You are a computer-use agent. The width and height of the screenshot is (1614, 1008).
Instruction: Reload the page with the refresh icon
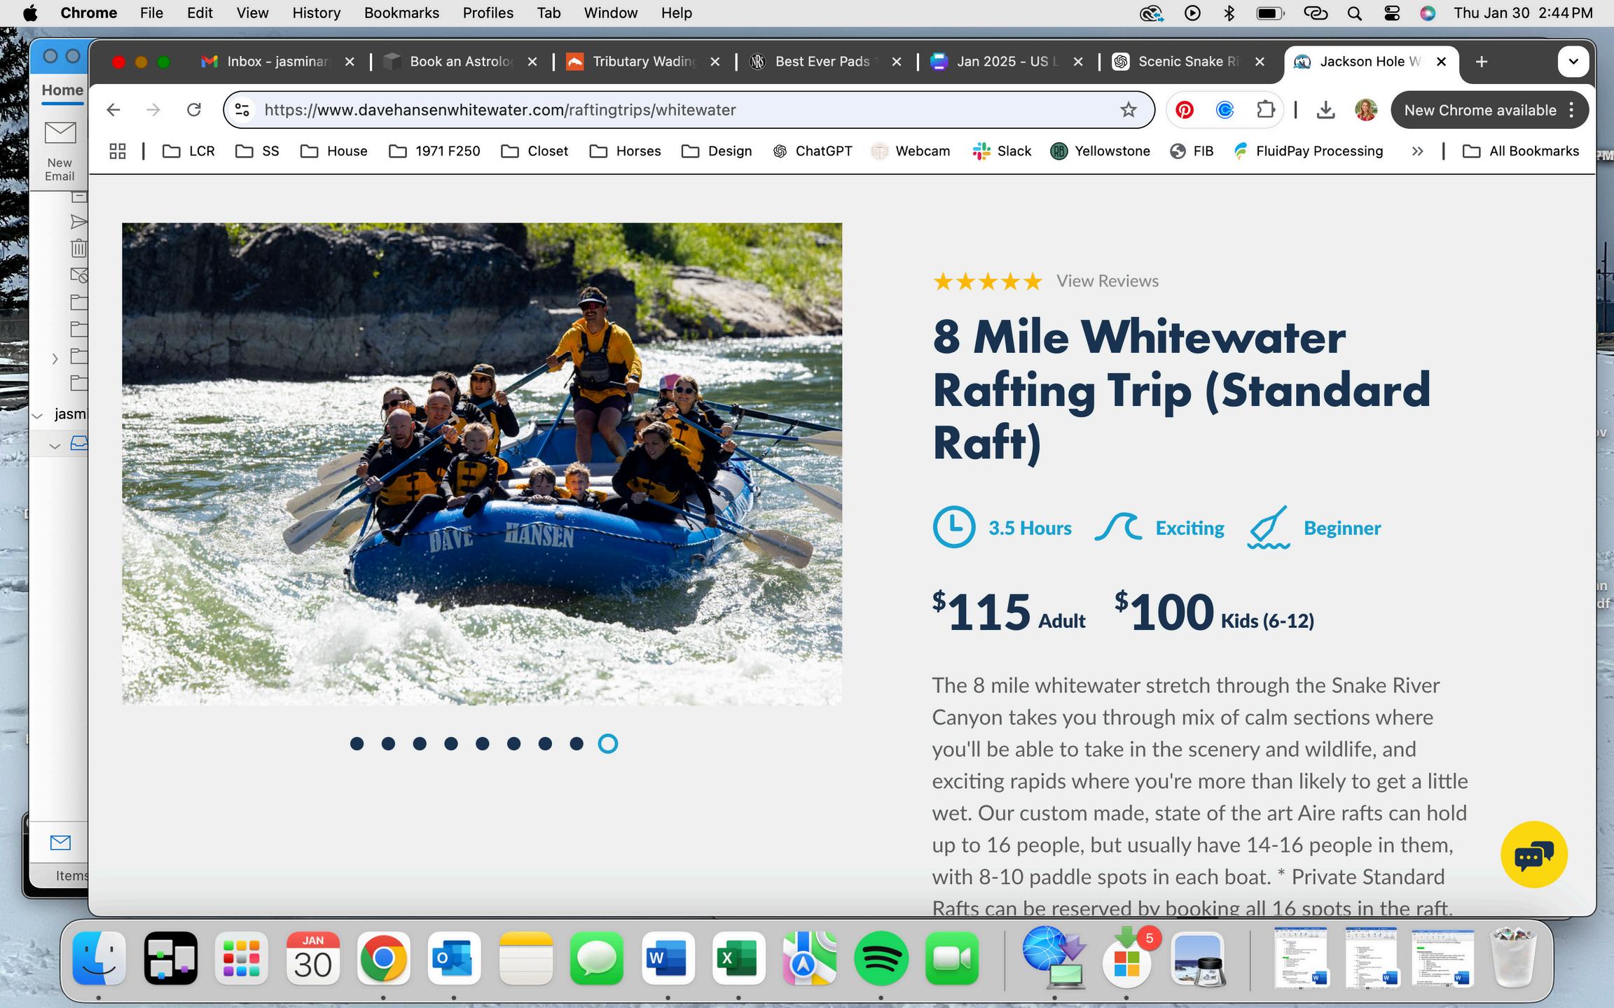tap(194, 110)
